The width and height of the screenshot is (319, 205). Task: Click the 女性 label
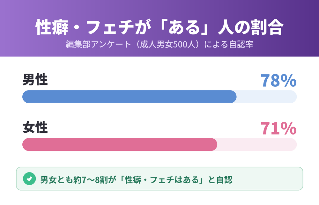(x=35, y=127)
